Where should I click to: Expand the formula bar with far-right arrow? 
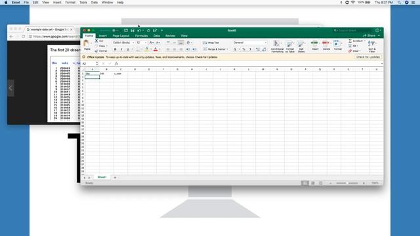coord(382,64)
